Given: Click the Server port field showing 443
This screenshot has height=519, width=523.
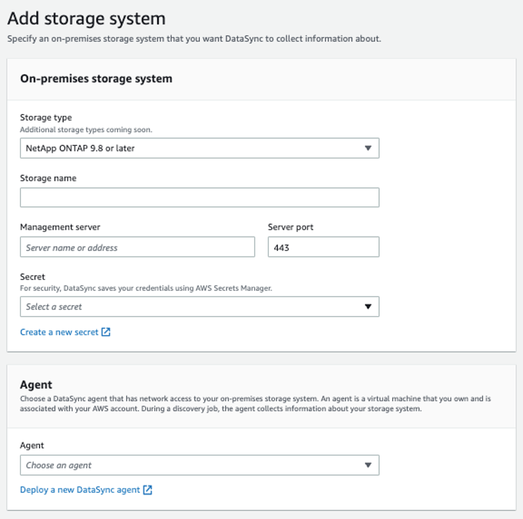Looking at the screenshot, I should (323, 246).
